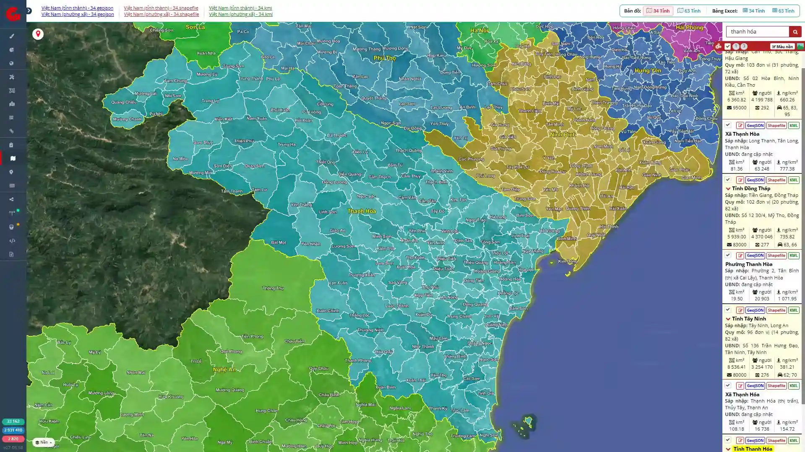Screen dimensions: 805x452
Task: Expand the left sidebar chevron
Action: pyautogui.click(x=29, y=10)
